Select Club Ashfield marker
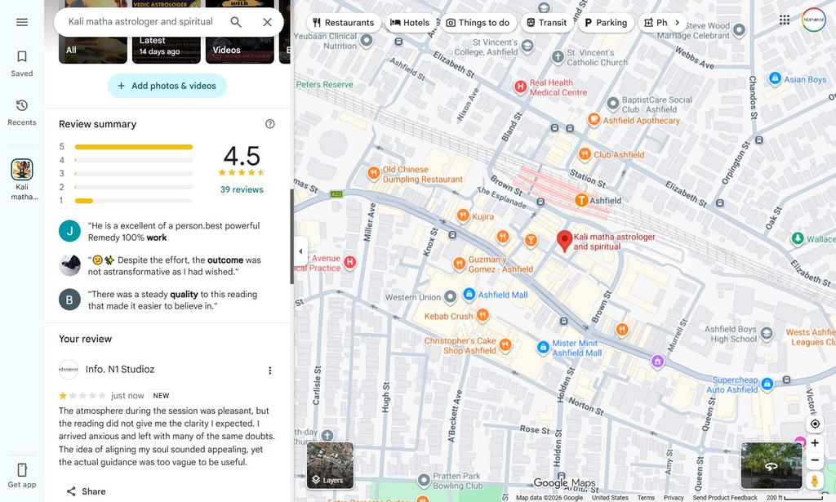Screen dimensions: 836x502 click(x=585, y=154)
